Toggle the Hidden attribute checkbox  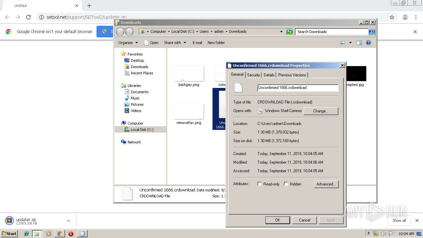point(286,184)
